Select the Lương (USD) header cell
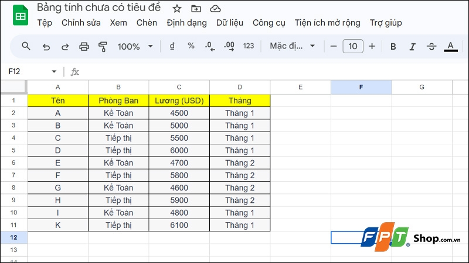Viewport: 469px width, 263px height. [x=179, y=101]
